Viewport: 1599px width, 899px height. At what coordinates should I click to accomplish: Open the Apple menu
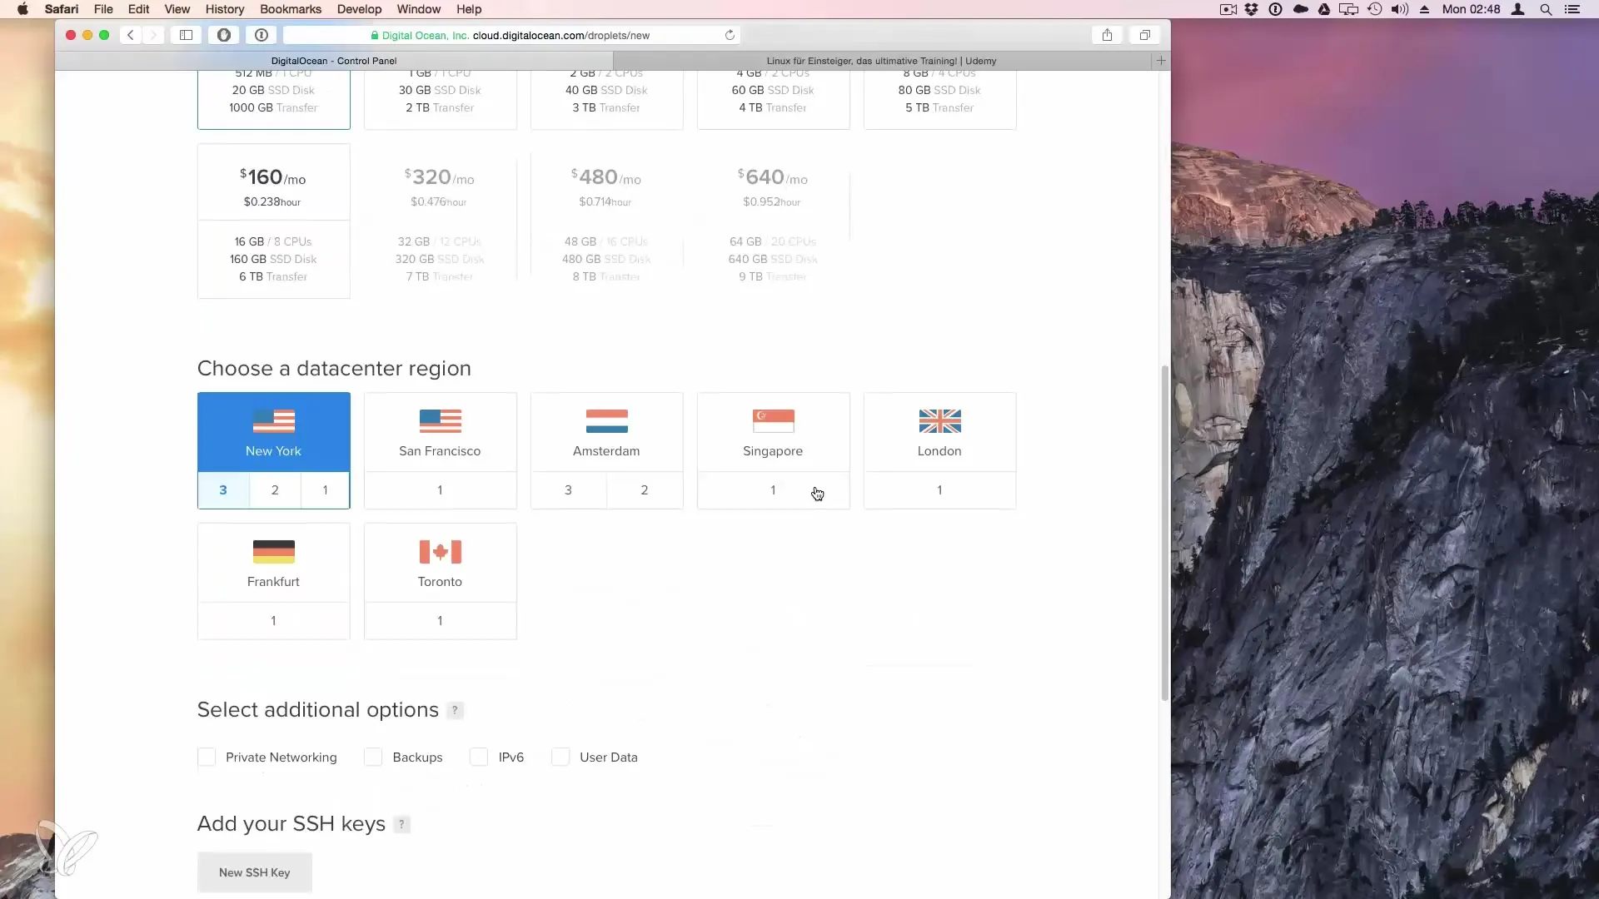coord(22,9)
